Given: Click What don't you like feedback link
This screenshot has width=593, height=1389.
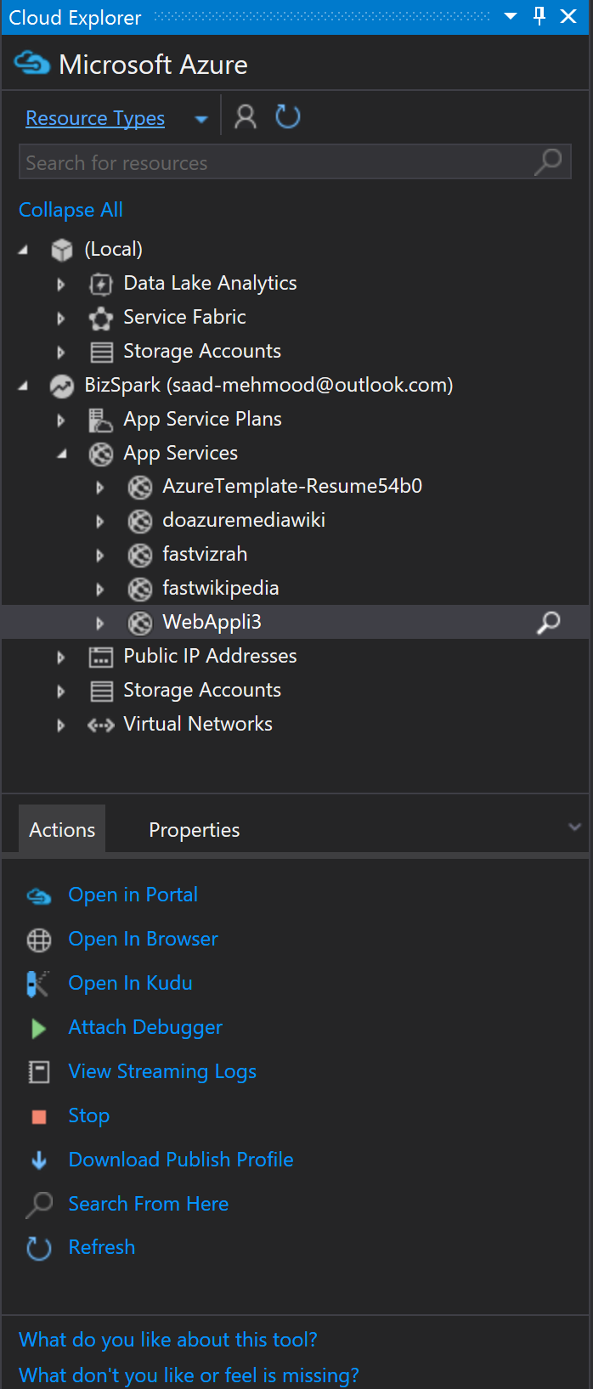Looking at the screenshot, I should pos(189,1375).
